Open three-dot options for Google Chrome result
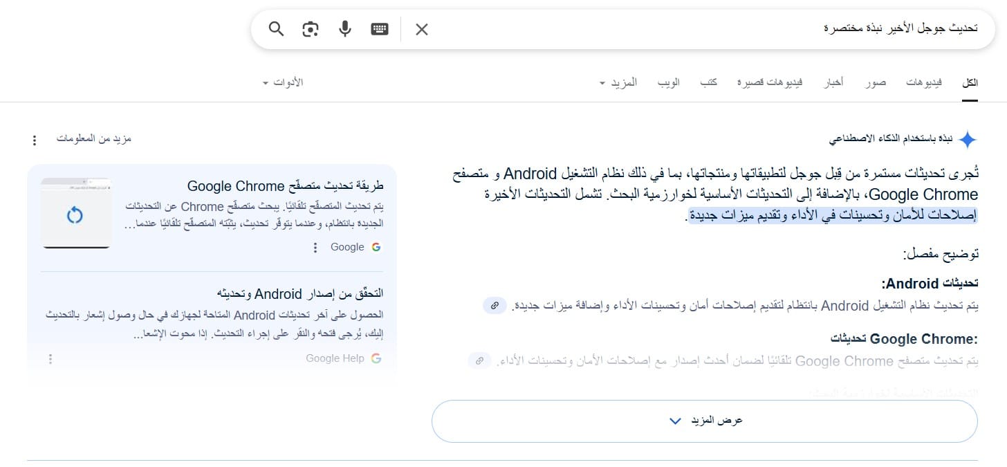The height and width of the screenshot is (467, 1007). pyautogui.click(x=315, y=247)
